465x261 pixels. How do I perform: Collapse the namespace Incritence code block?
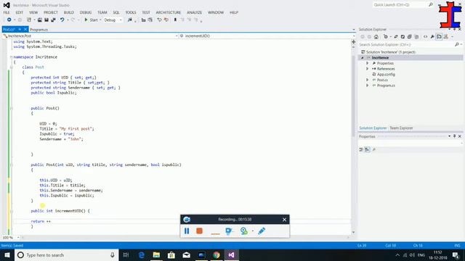[x=12, y=57]
